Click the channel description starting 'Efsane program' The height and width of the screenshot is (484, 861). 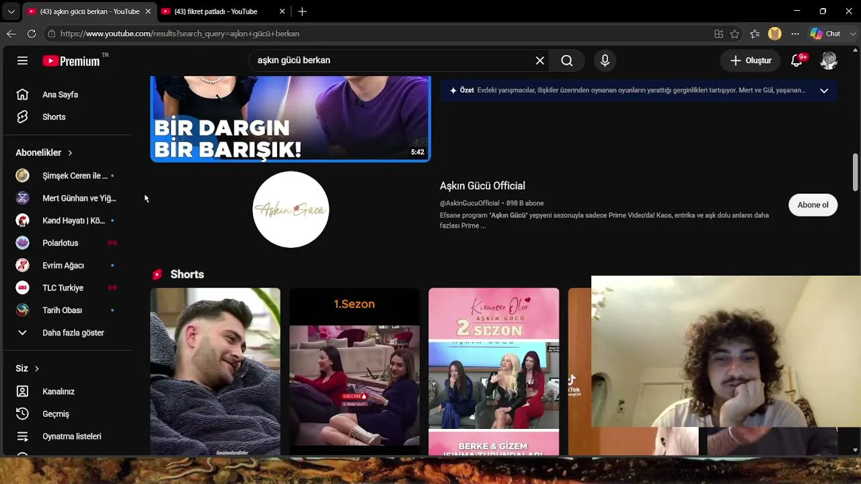tap(604, 220)
